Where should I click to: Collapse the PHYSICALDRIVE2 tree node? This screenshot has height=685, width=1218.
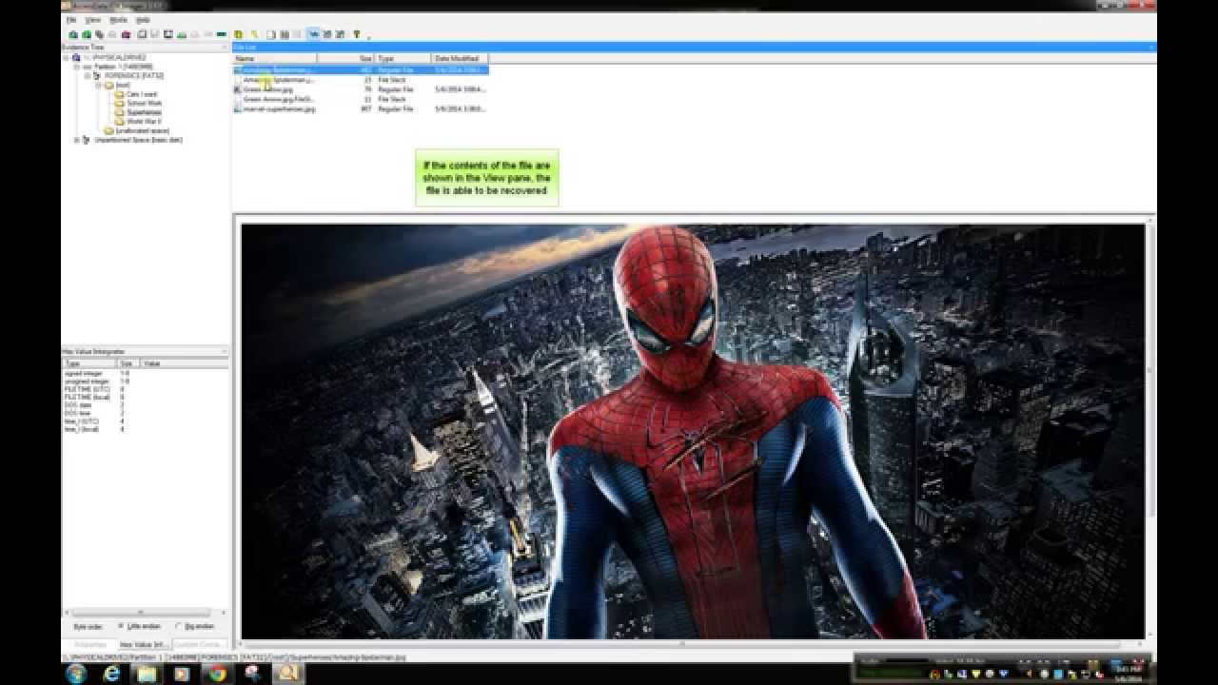tap(67, 57)
